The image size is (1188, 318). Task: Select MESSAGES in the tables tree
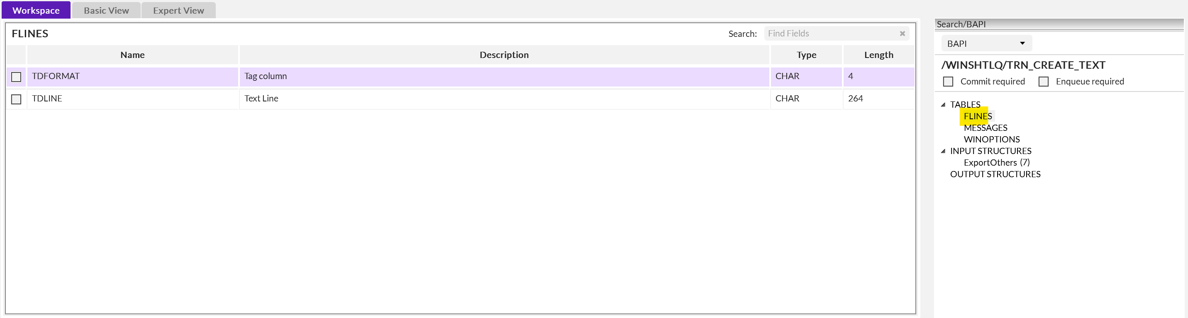point(986,128)
